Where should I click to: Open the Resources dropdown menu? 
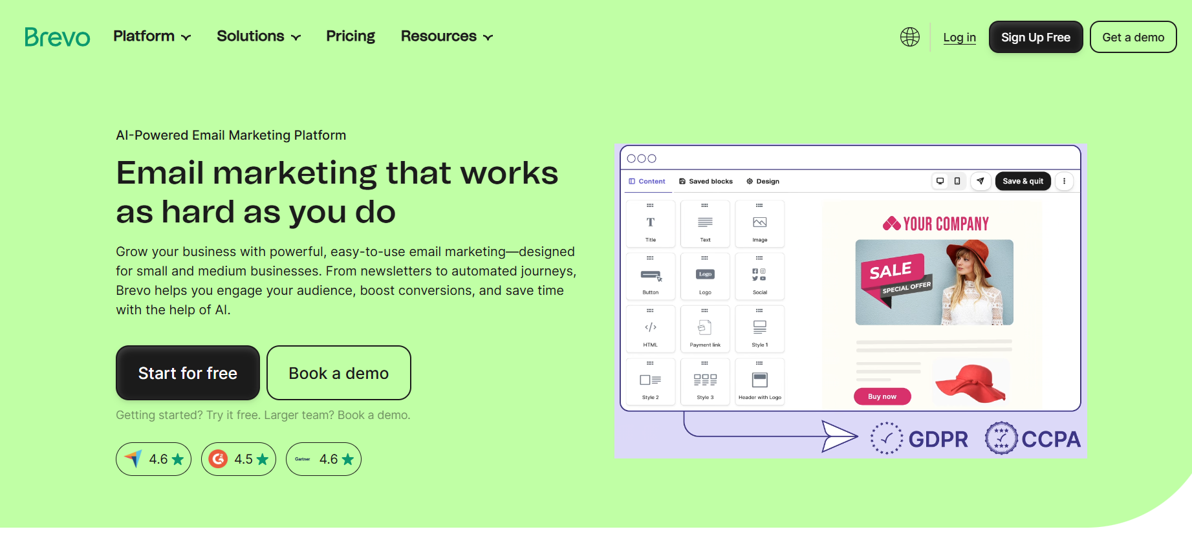click(x=446, y=36)
